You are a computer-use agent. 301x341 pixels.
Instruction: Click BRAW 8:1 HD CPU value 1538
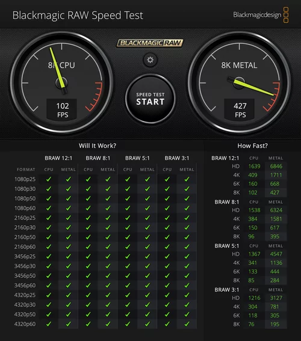(x=254, y=210)
